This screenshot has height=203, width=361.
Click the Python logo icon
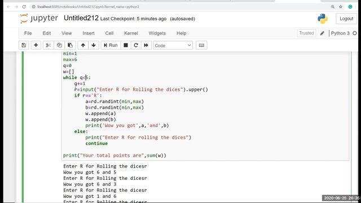point(323,19)
